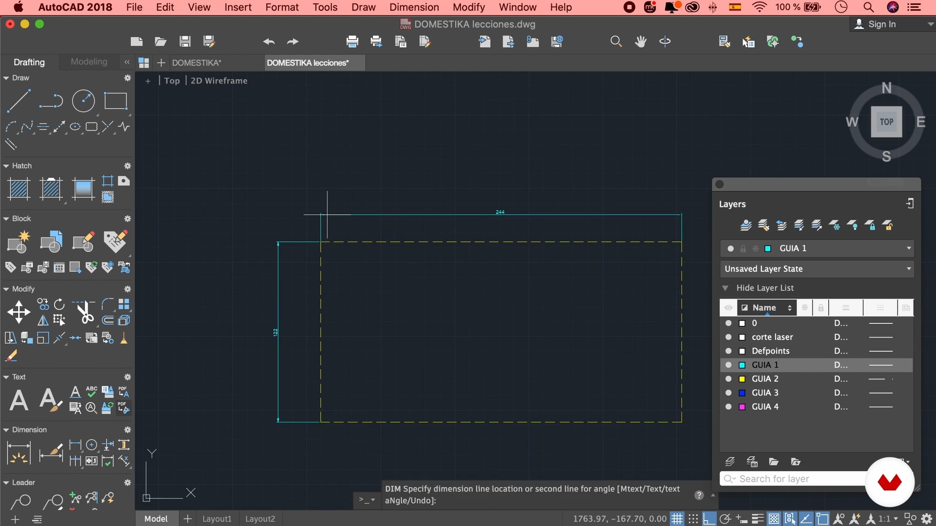This screenshot has width=936, height=526.
Task: Open the Modify menu
Action: point(468,7)
